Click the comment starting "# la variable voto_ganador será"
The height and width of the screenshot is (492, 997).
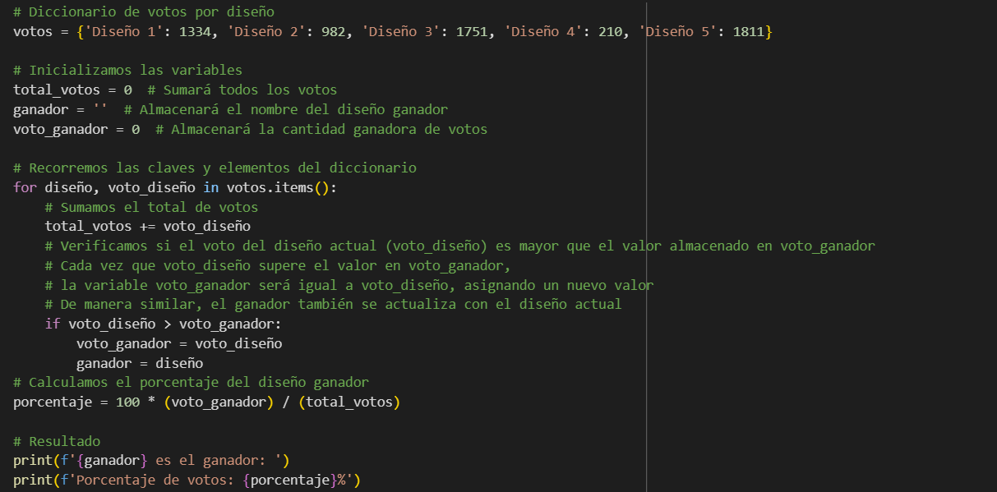click(x=349, y=285)
